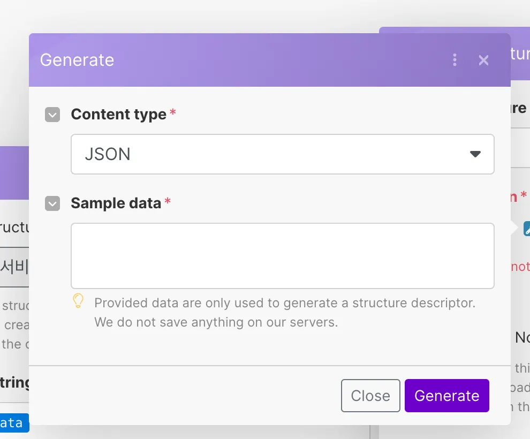Image resolution: width=530 pixels, height=439 pixels.
Task: Click the purple panel header behind dialog's right
Action: (520, 54)
